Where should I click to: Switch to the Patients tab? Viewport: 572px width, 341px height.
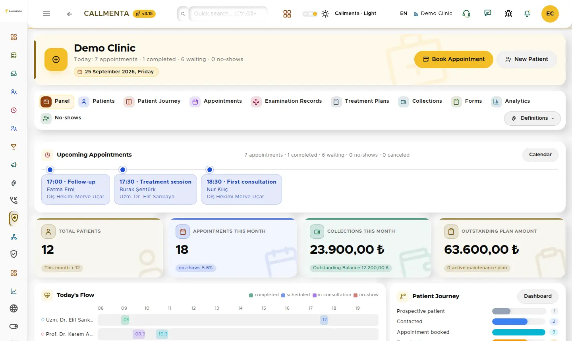click(97, 102)
